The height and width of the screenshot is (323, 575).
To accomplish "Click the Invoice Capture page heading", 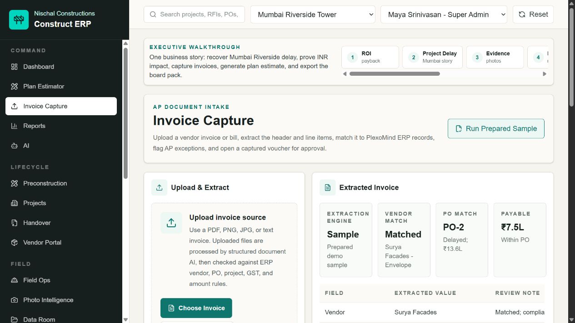I will point(203,121).
